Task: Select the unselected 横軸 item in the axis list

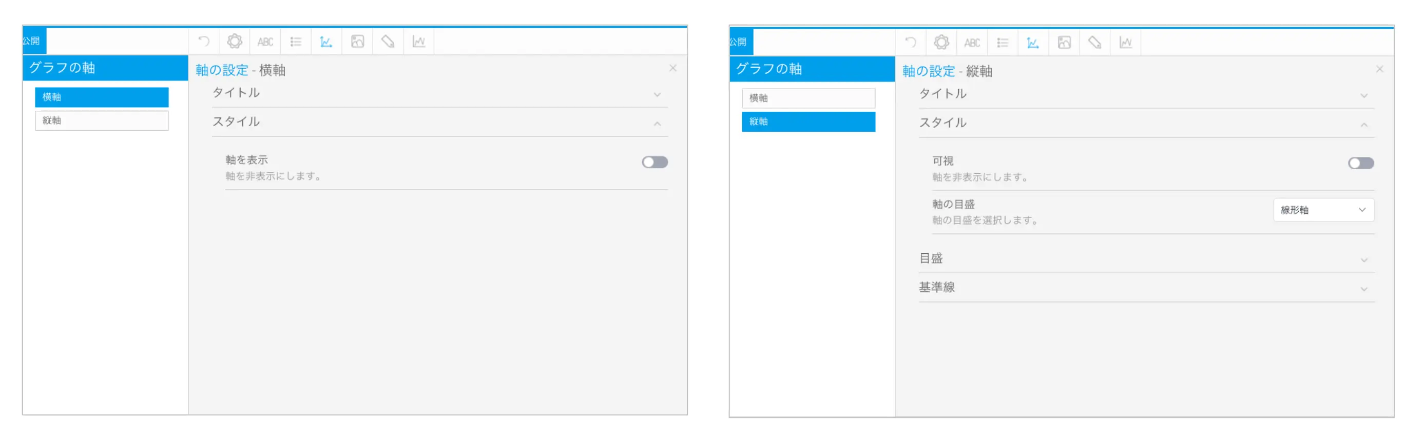Action: click(808, 98)
